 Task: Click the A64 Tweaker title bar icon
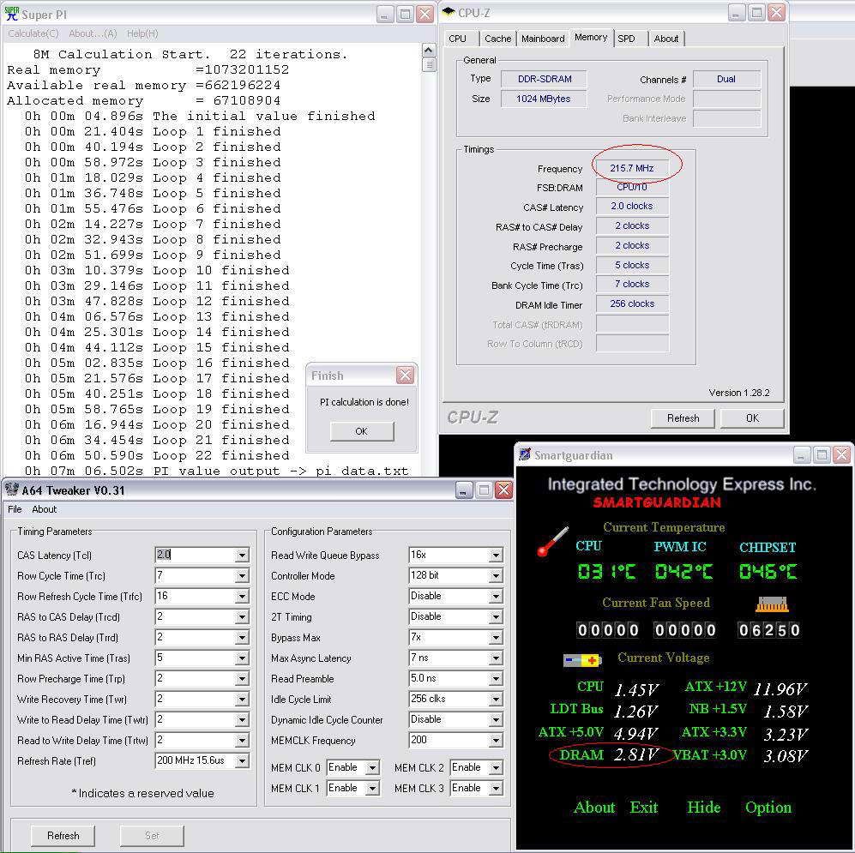pos(11,490)
